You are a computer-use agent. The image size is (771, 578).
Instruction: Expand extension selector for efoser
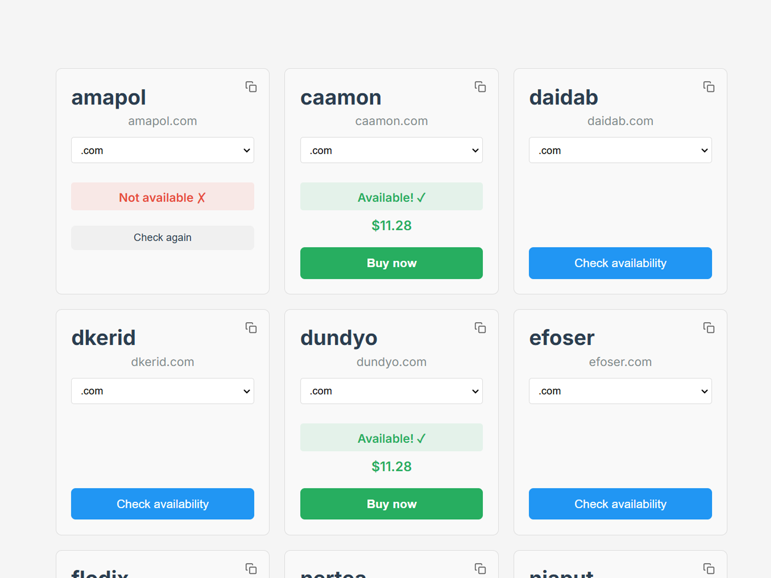tap(620, 391)
